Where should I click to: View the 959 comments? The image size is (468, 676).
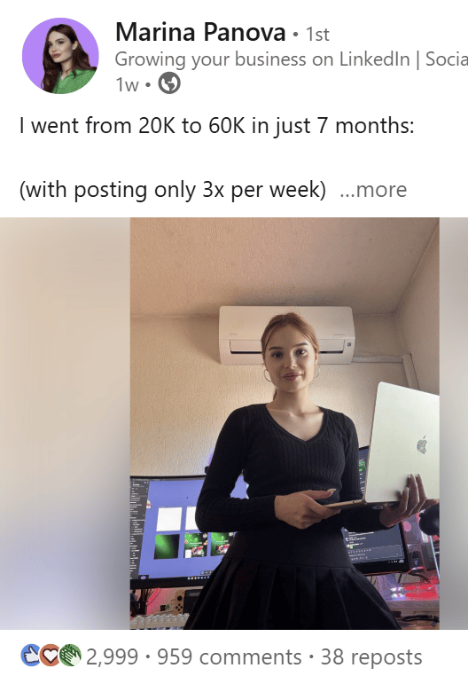click(230, 656)
